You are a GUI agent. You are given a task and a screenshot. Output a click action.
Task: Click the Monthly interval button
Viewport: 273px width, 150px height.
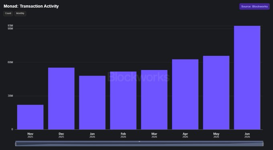point(20,13)
